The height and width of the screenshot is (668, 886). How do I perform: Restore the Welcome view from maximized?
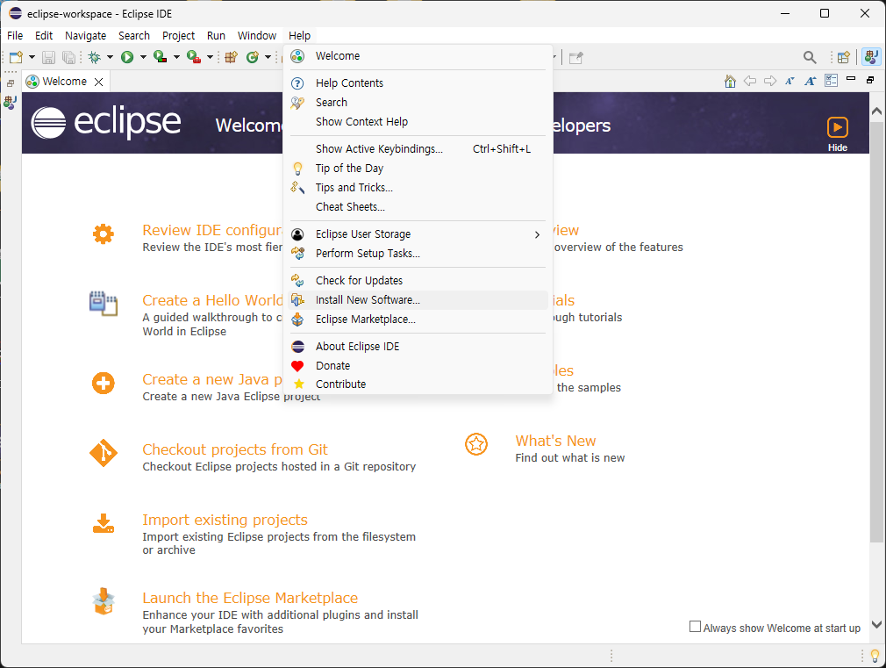[870, 81]
